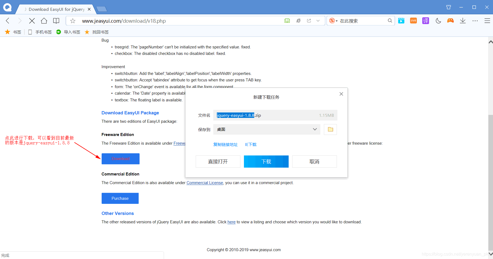Screen dimensions: 493x259
Task: Open the browser home page
Action: pos(44,21)
